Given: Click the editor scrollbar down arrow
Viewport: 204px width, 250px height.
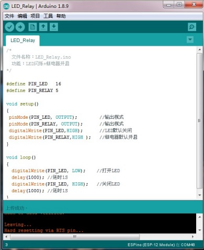Looking at the screenshot, I should tap(200, 195).
